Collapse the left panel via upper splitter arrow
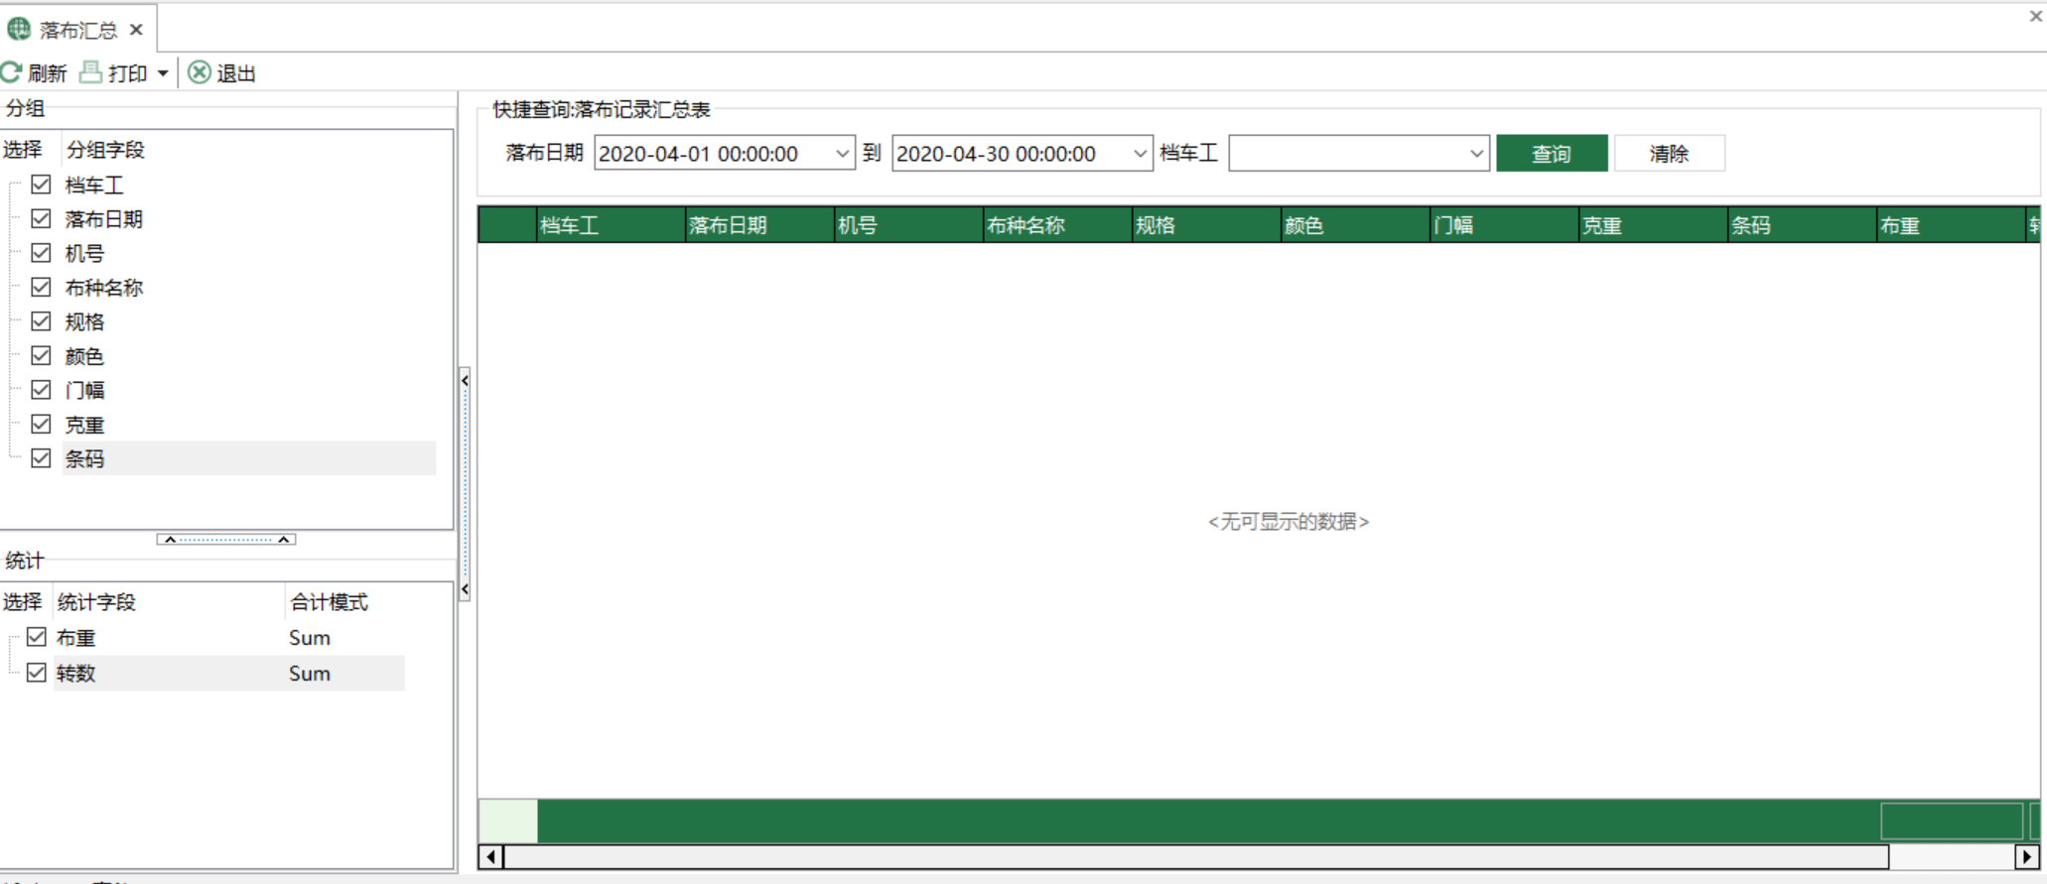 click(x=465, y=381)
